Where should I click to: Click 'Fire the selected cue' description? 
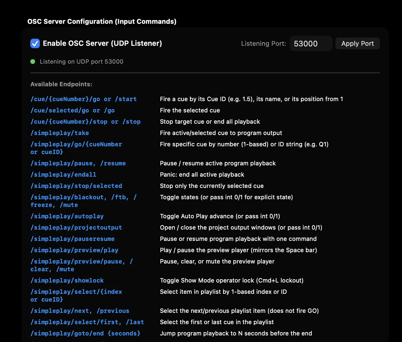(190, 110)
